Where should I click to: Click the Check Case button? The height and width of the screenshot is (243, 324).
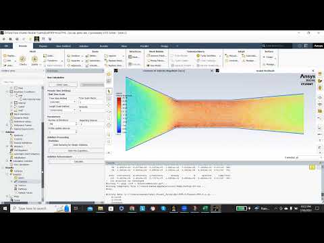pos(63,84)
